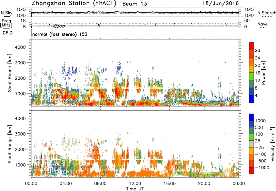Click the power colorbar tick '16'
Viewport: 276px width, 191px height.
[x=257, y=73]
